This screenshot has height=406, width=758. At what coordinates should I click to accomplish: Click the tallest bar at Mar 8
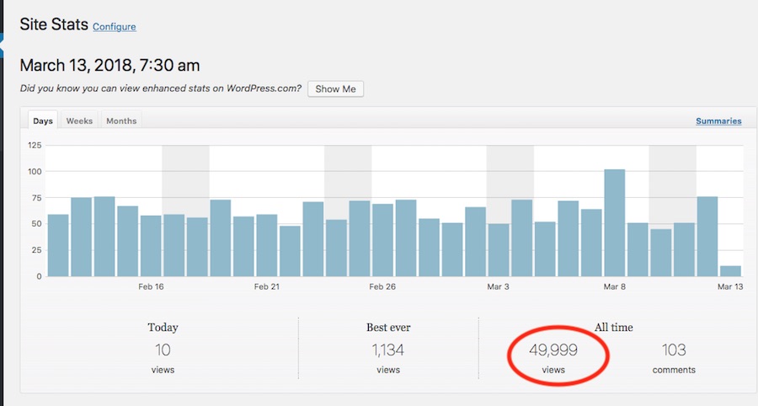click(x=615, y=223)
